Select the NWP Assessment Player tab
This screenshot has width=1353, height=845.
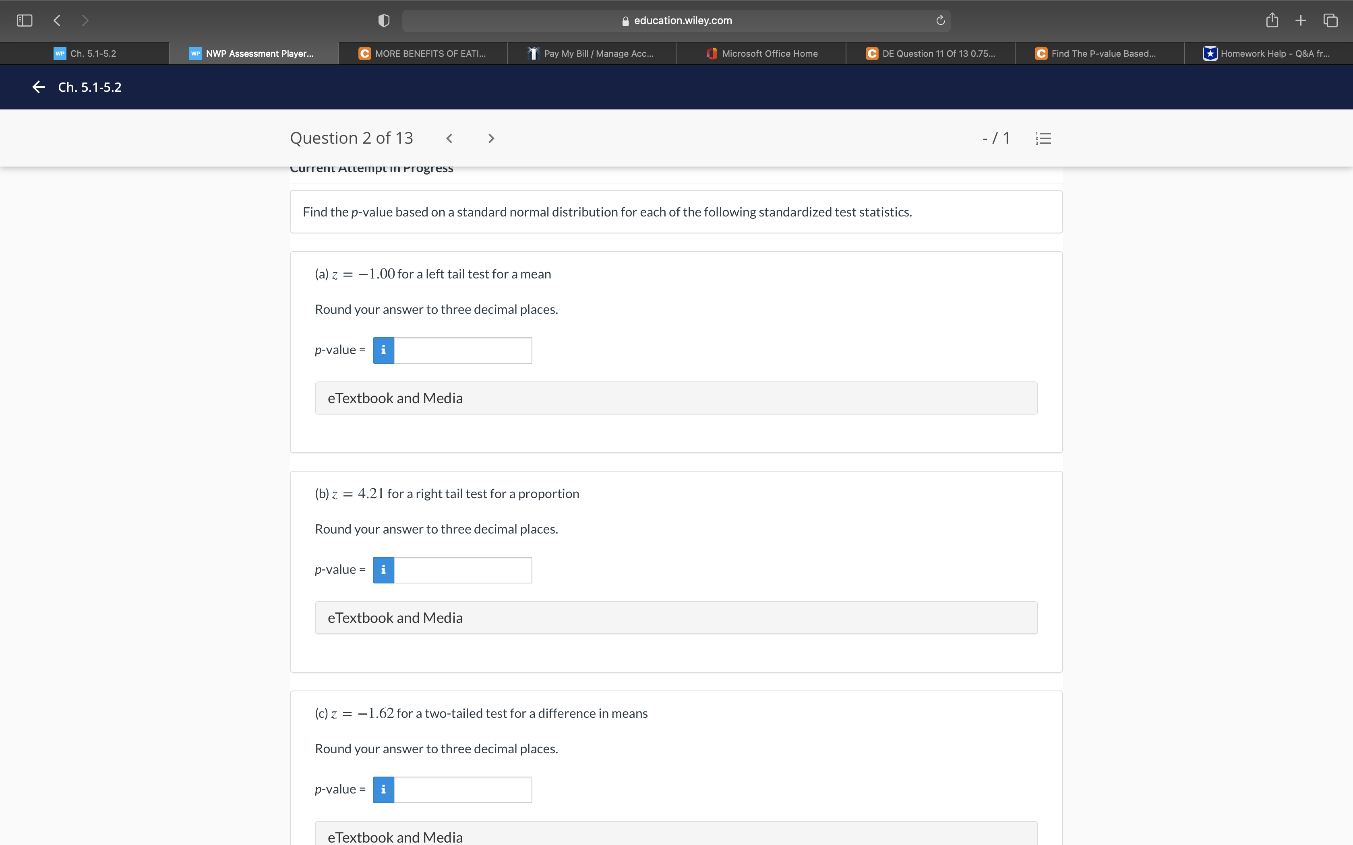coord(253,53)
